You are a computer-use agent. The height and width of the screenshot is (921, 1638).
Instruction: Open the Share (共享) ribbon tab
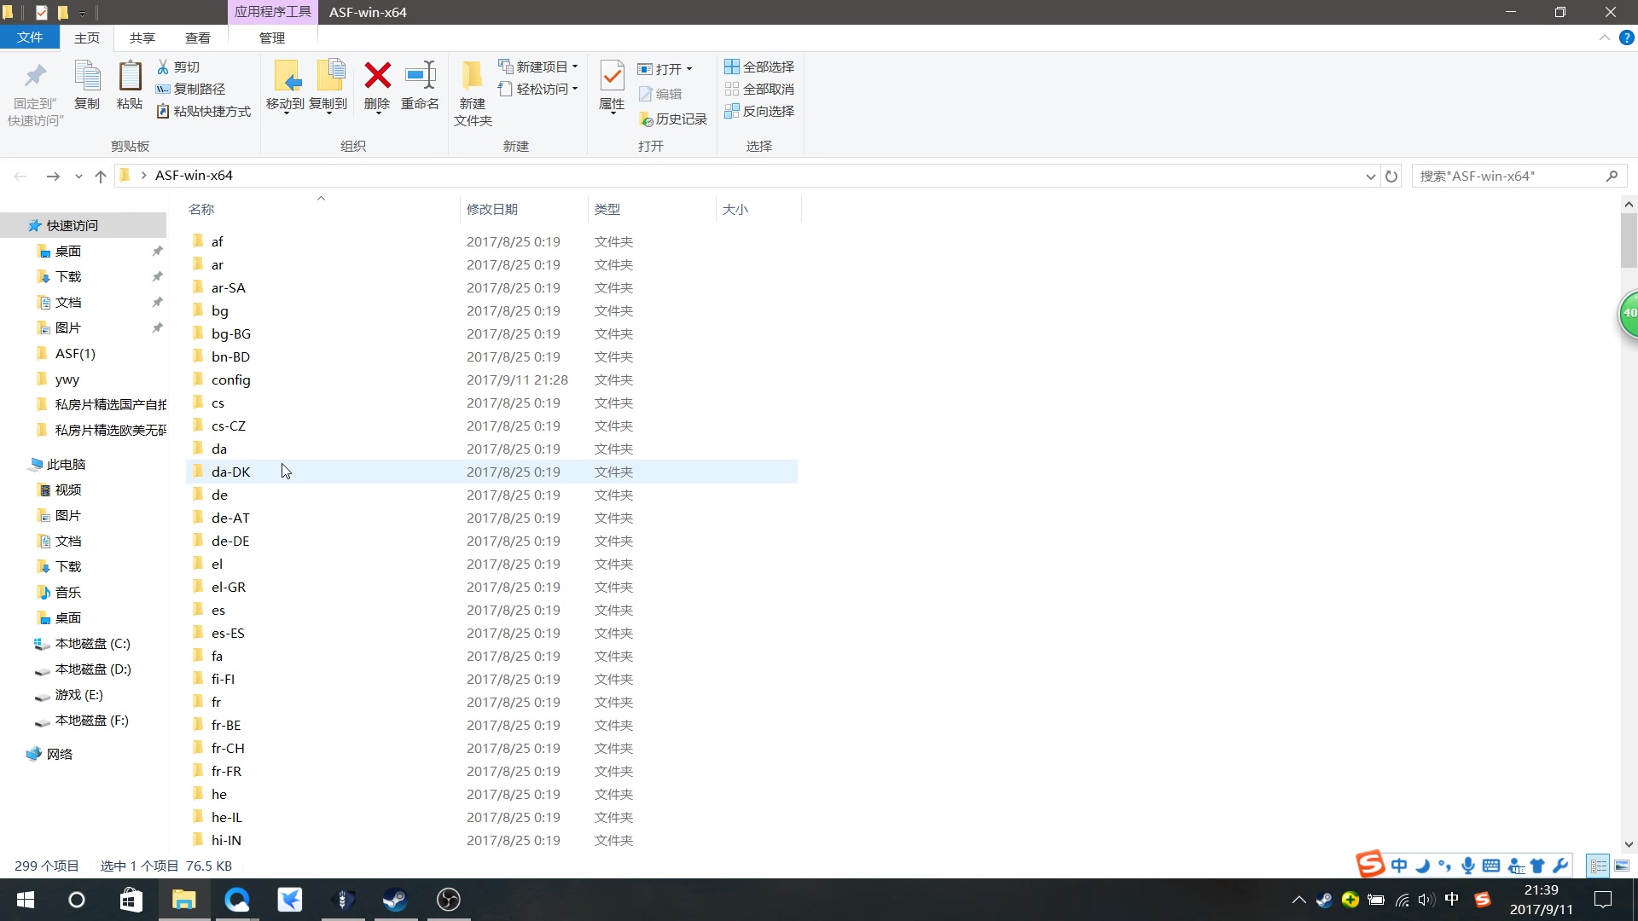tap(142, 38)
